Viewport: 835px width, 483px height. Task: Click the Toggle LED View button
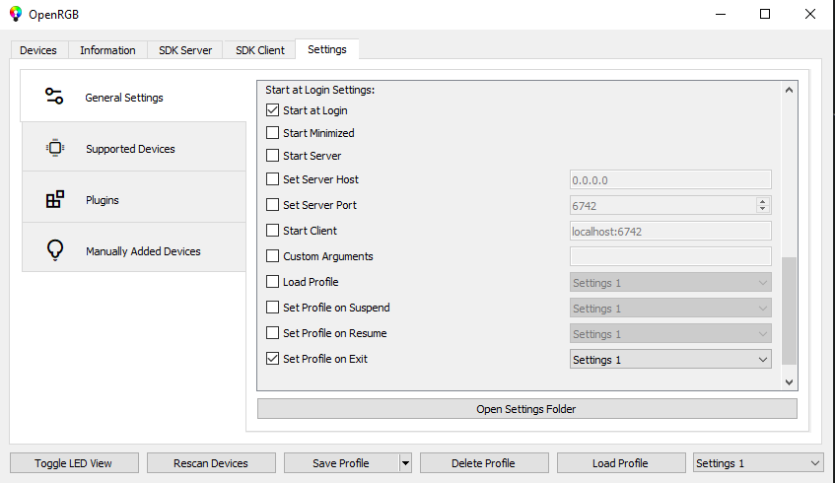point(74,463)
